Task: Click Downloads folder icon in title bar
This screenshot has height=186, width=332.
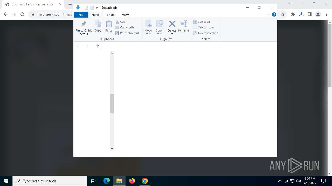Action: click(78, 7)
